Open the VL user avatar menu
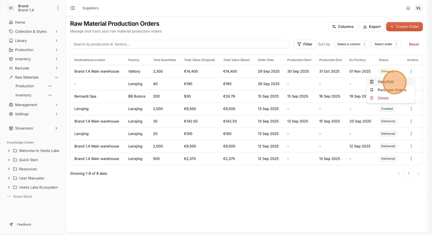The image size is (432, 235). 418,8
